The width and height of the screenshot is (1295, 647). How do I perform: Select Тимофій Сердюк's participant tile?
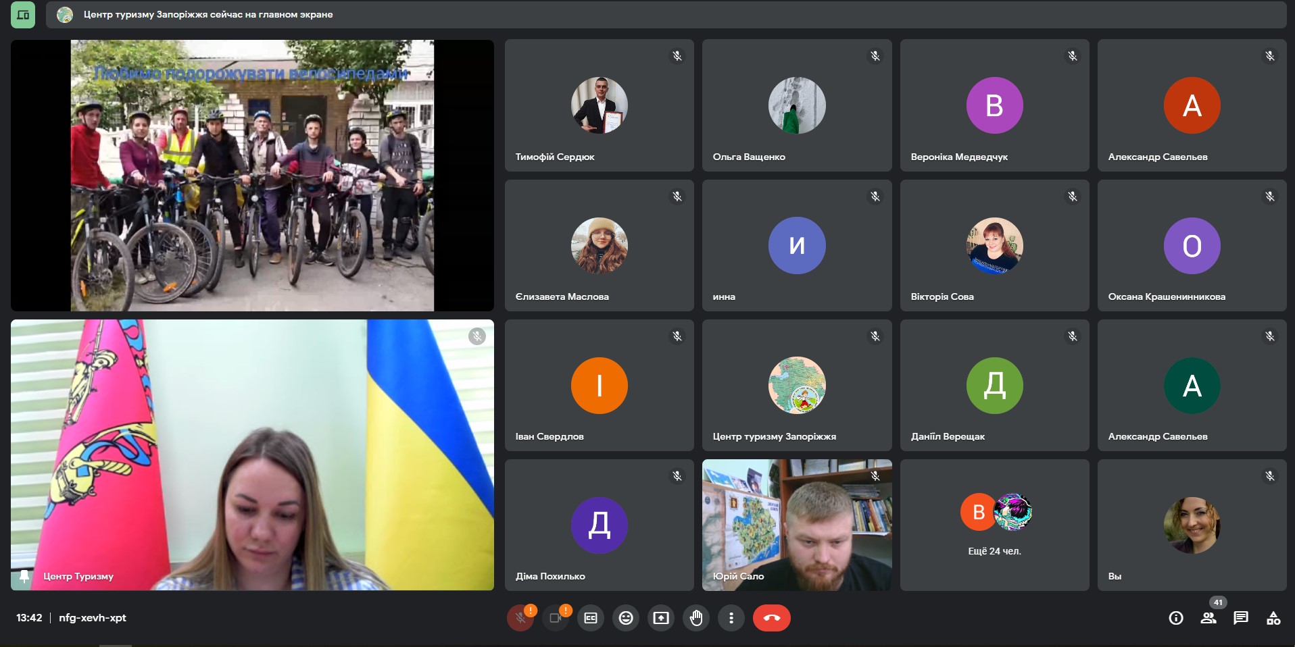coord(599,105)
